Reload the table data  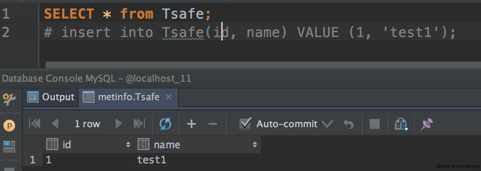point(165,123)
